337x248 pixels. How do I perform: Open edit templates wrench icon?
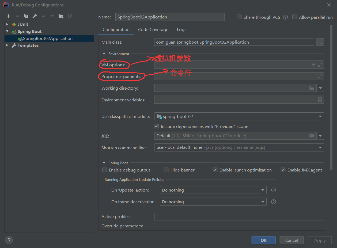35,16
